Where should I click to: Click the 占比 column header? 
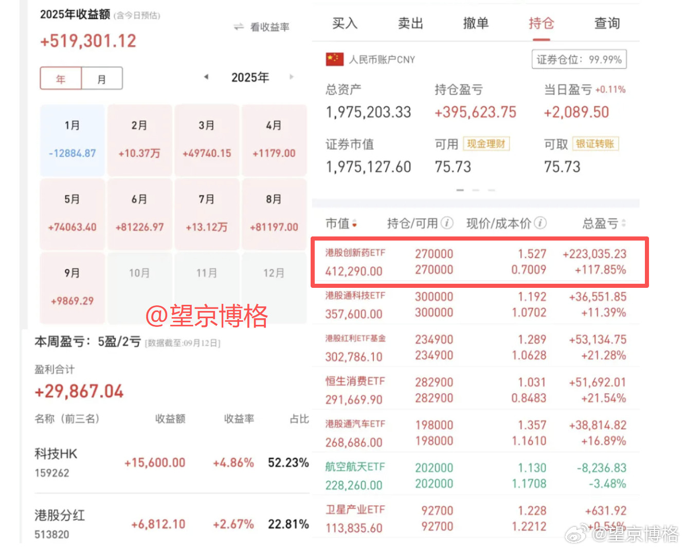click(299, 419)
